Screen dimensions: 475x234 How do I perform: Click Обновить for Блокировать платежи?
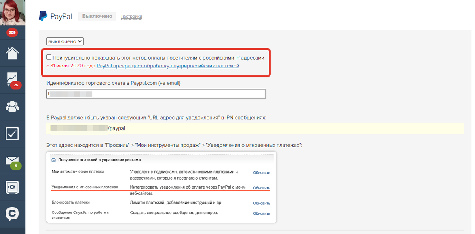(x=262, y=203)
